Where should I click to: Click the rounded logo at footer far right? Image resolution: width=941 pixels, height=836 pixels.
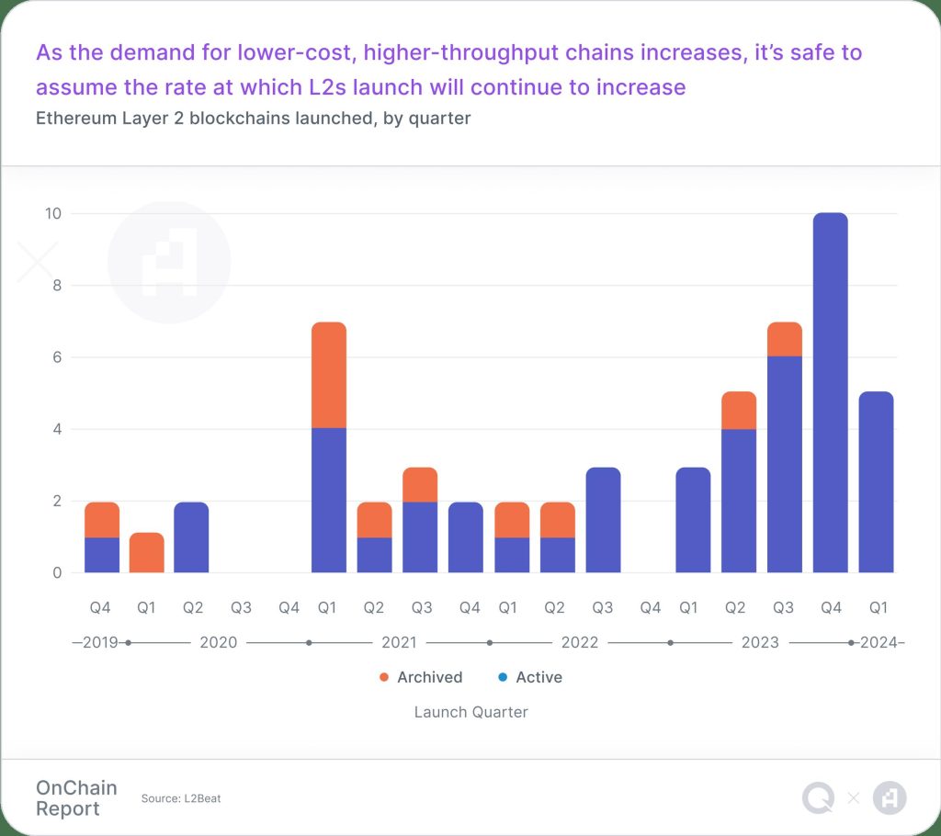(x=889, y=798)
